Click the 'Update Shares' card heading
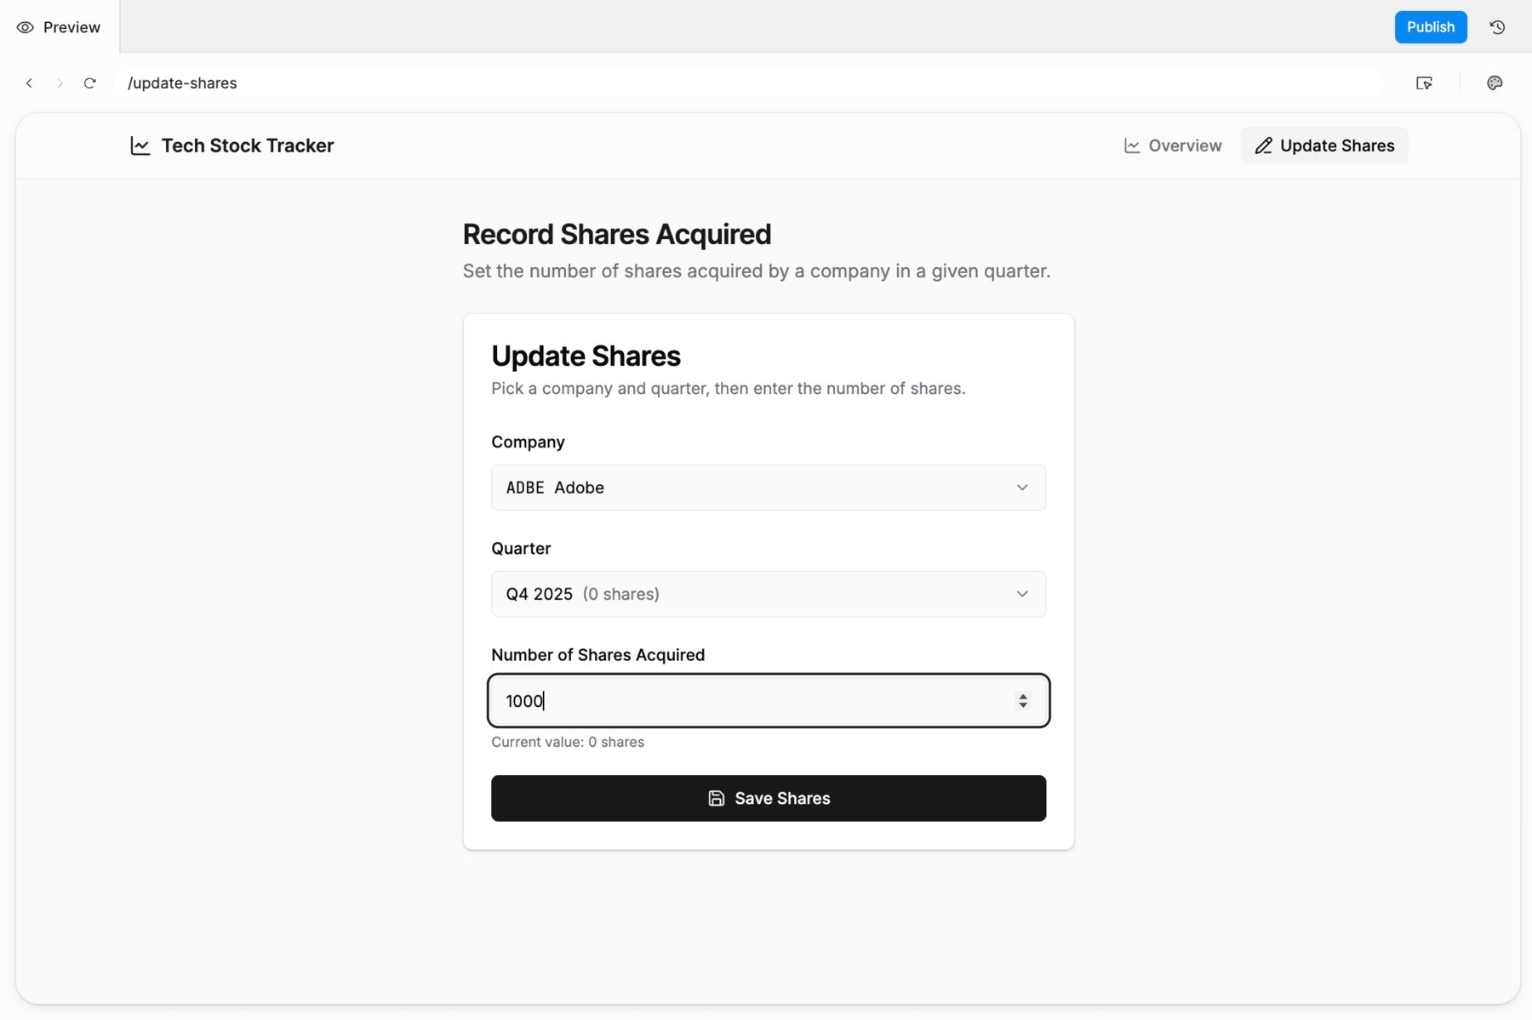Screen dimensions: 1532x1020 [586, 356]
